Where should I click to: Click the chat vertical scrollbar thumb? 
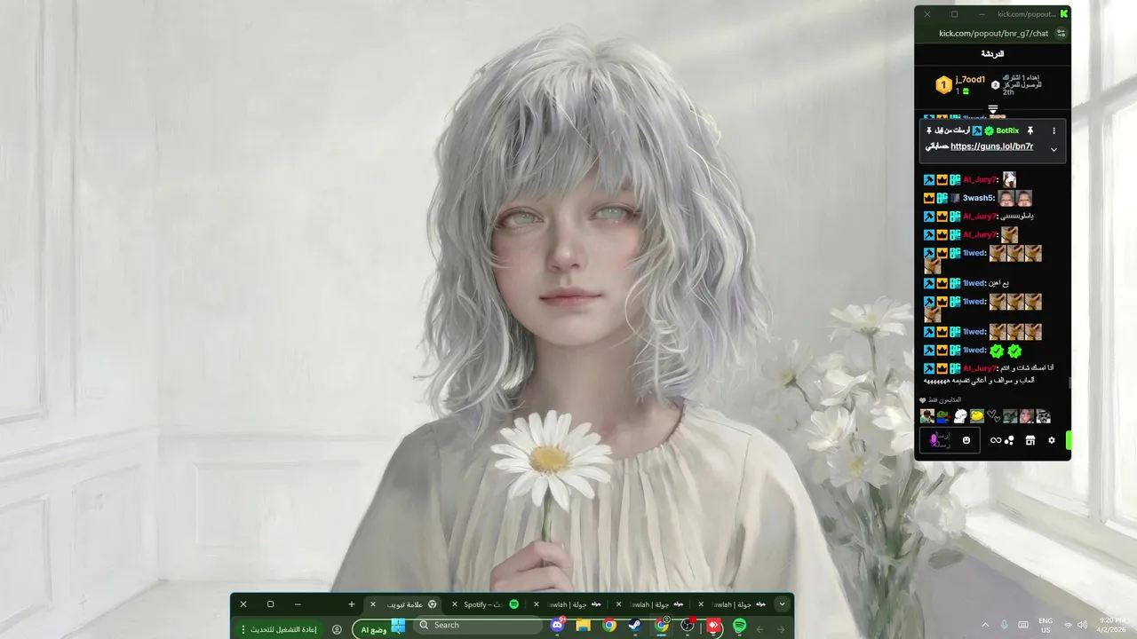coord(1069,383)
